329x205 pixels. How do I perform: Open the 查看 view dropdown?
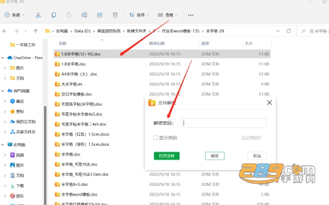(x=167, y=15)
